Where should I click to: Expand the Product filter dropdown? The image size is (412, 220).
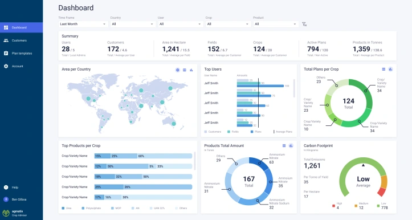click(276, 24)
